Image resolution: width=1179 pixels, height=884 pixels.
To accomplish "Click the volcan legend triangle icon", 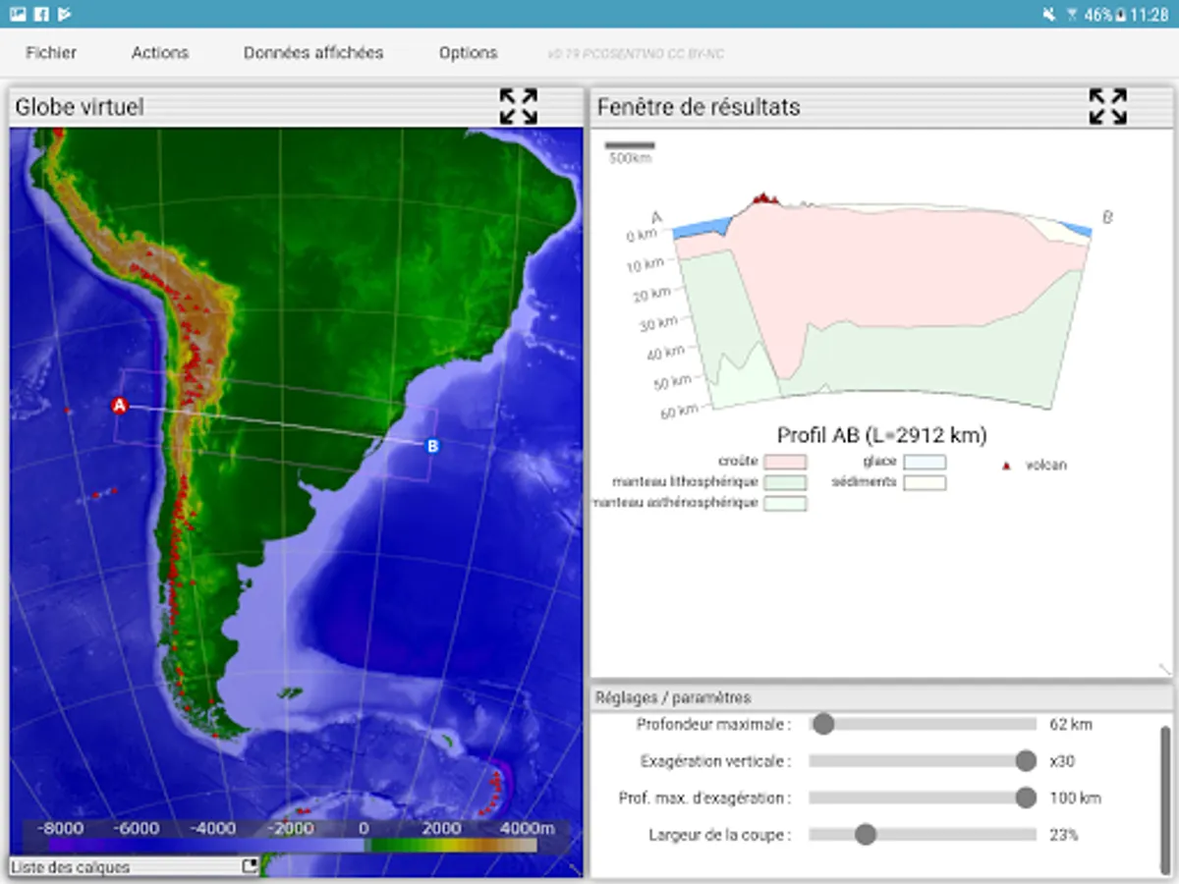I will pyautogui.click(x=1005, y=466).
